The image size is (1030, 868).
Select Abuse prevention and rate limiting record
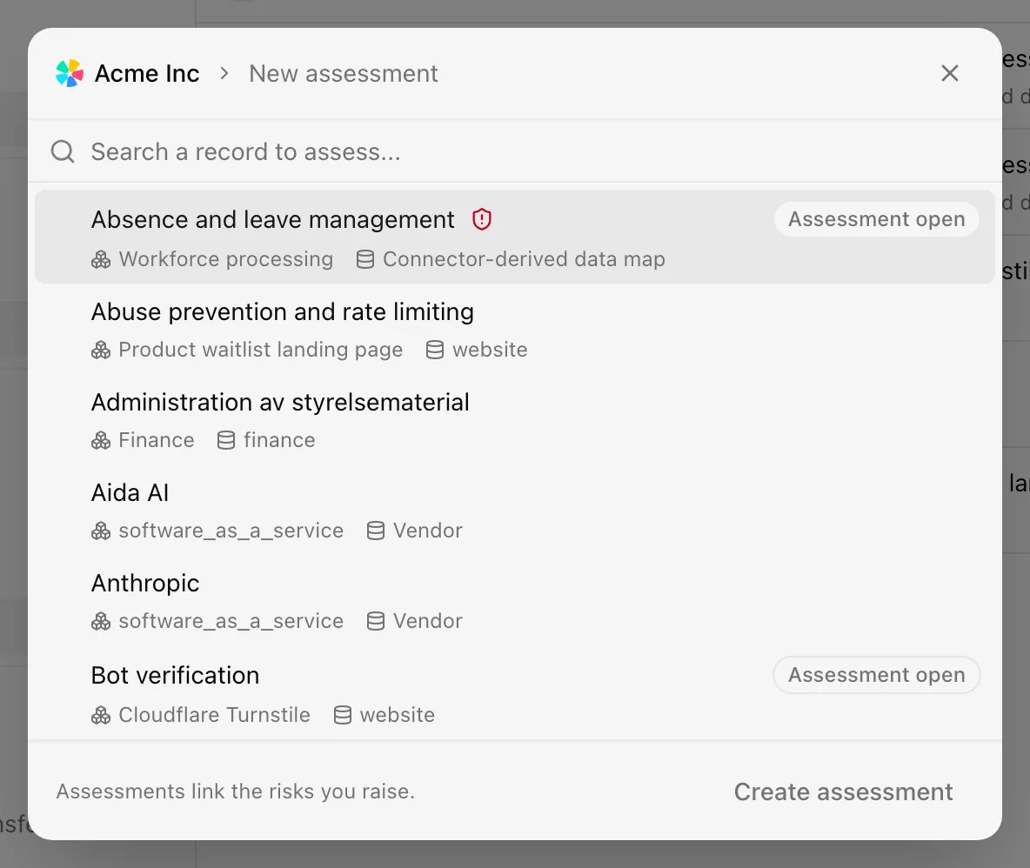pyautogui.click(x=514, y=330)
